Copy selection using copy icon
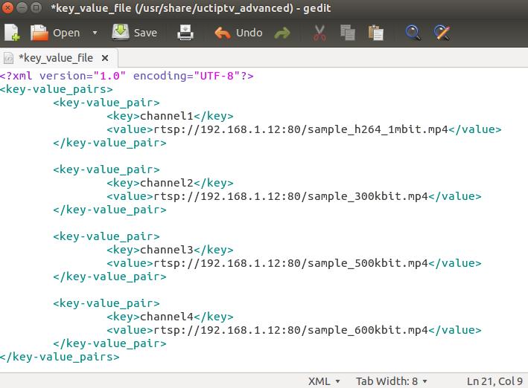Image resolution: width=528 pixels, height=388 pixels. (x=348, y=33)
